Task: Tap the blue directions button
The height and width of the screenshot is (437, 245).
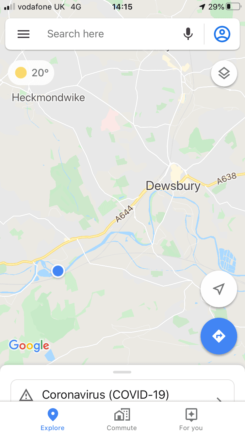Action: point(219,336)
